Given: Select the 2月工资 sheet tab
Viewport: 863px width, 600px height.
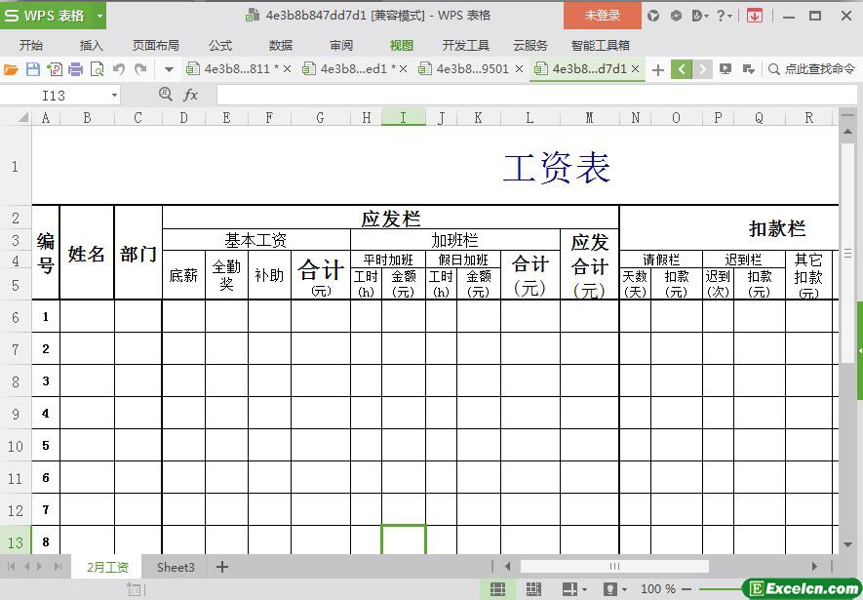Looking at the screenshot, I should click(107, 567).
